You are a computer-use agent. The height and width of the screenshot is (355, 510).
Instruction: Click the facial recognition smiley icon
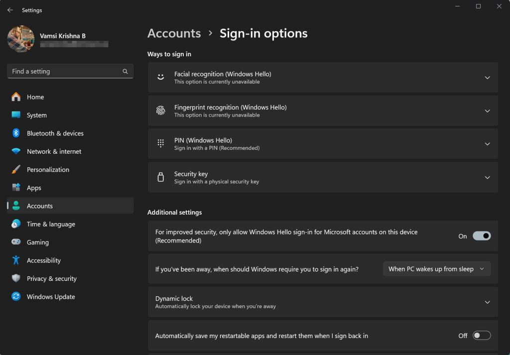(161, 77)
